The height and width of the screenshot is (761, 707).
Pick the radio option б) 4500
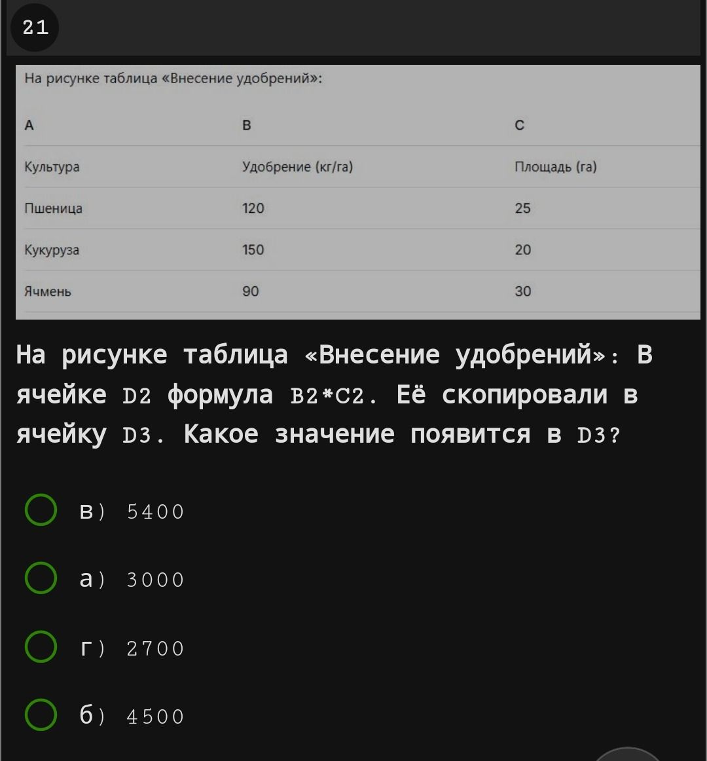(41, 715)
